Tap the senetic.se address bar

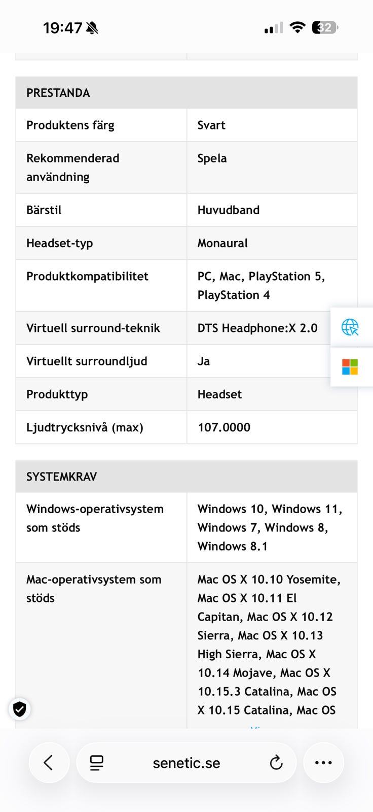point(186,763)
